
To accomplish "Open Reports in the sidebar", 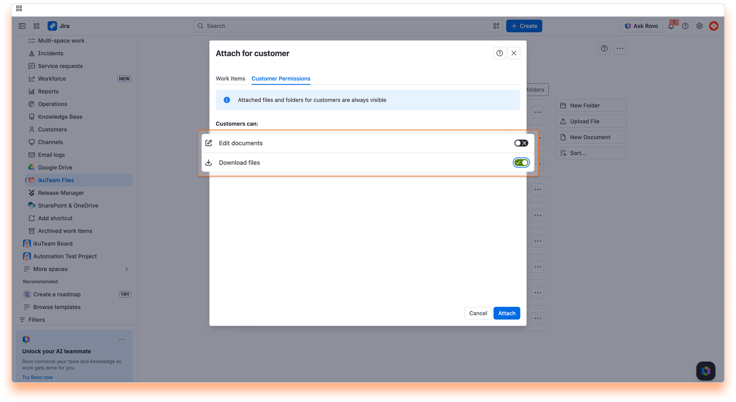I will point(79,91).
